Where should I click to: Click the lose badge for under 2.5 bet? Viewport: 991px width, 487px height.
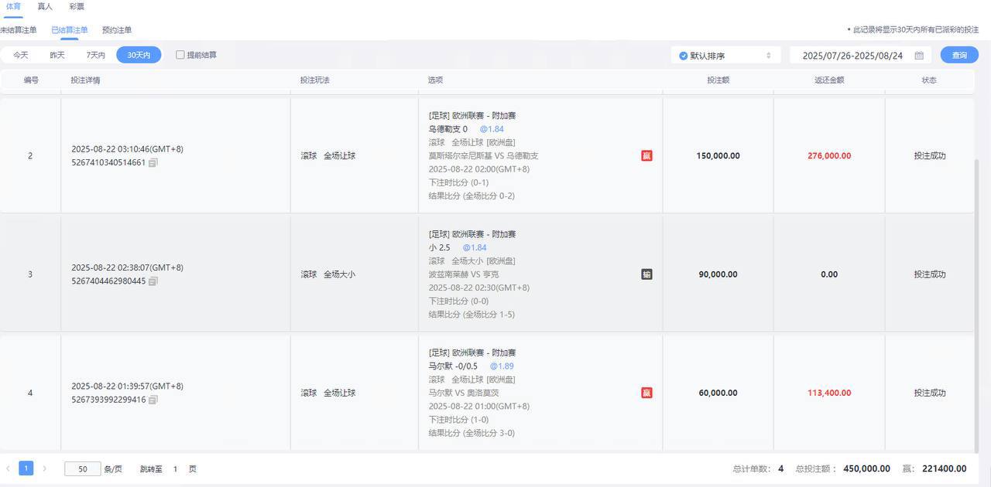(x=646, y=274)
